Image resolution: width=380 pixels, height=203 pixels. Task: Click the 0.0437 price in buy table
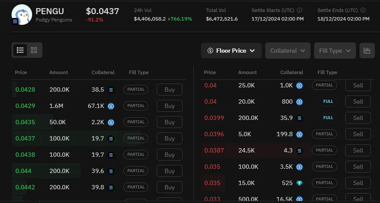(25, 138)
